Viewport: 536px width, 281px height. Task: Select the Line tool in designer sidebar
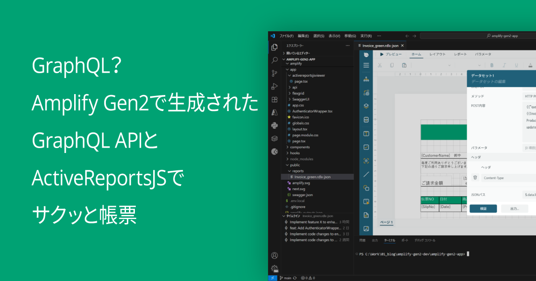click(x=366, y=174)
